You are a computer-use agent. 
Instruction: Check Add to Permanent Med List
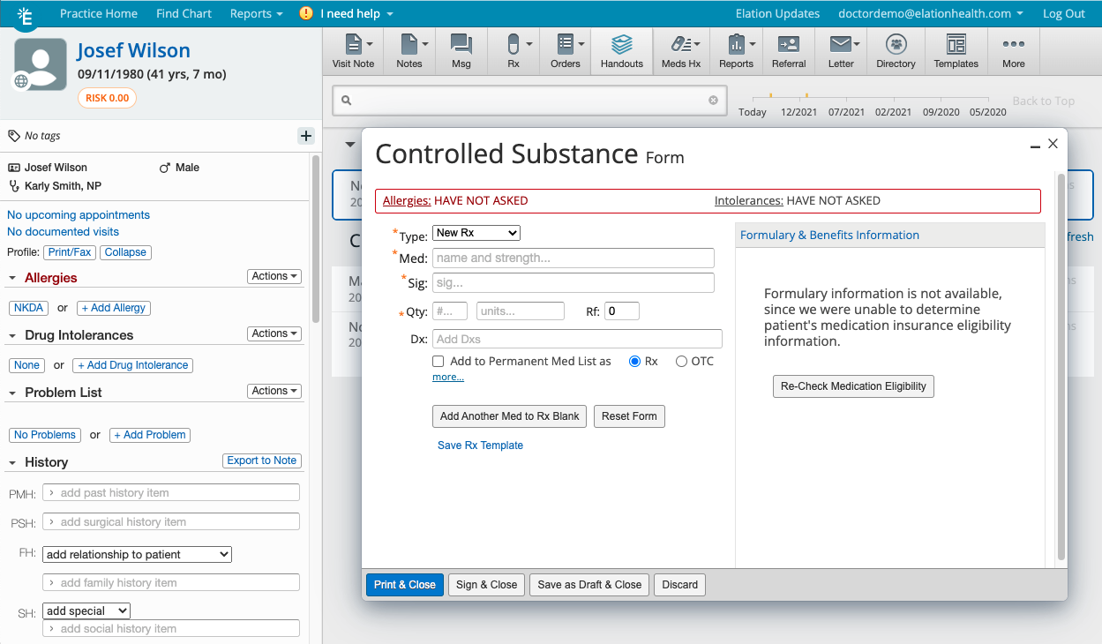coord(439,361)
